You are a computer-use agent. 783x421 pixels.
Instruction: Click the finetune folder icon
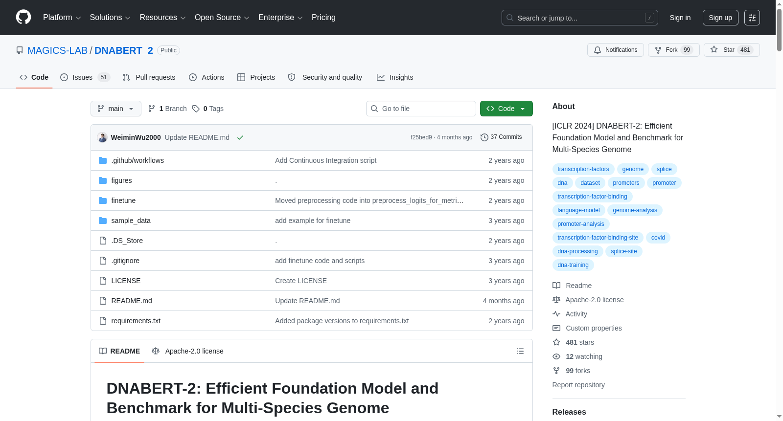click(x=103, y=200)
